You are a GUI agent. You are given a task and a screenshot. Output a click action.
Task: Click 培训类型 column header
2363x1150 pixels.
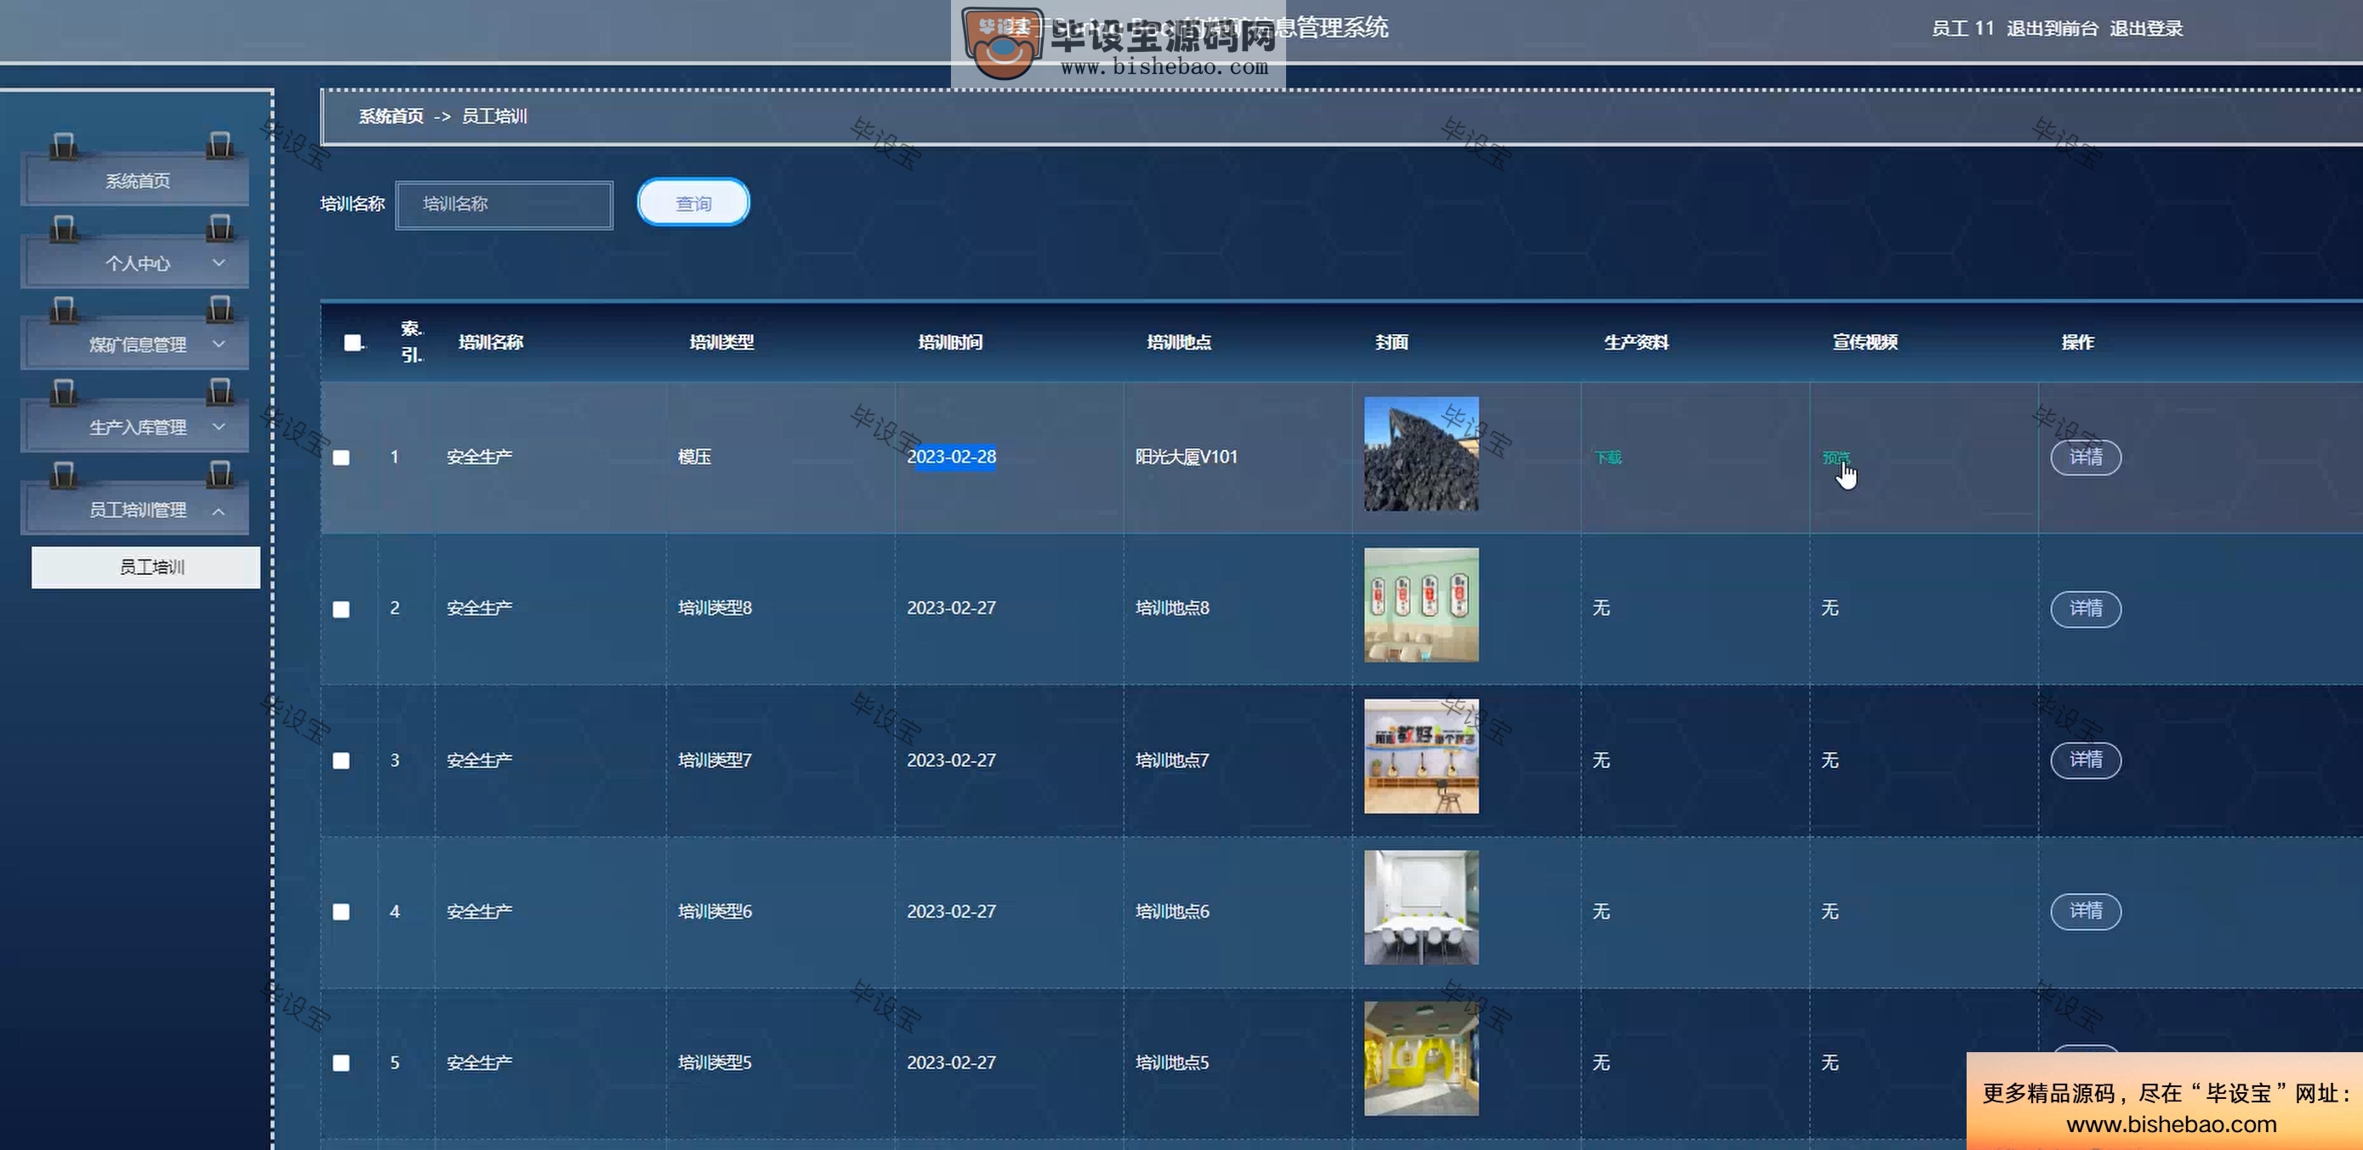(721, 342)
